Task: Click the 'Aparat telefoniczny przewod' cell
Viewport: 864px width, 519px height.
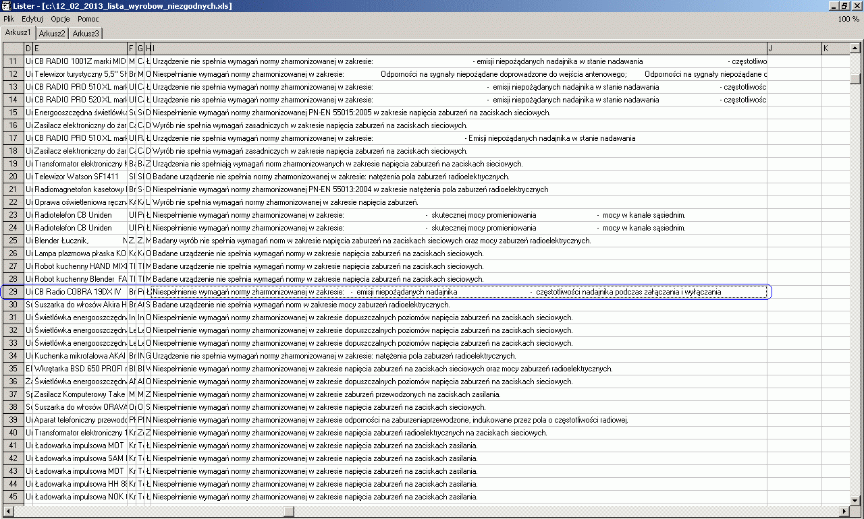Action: point(80,420)
